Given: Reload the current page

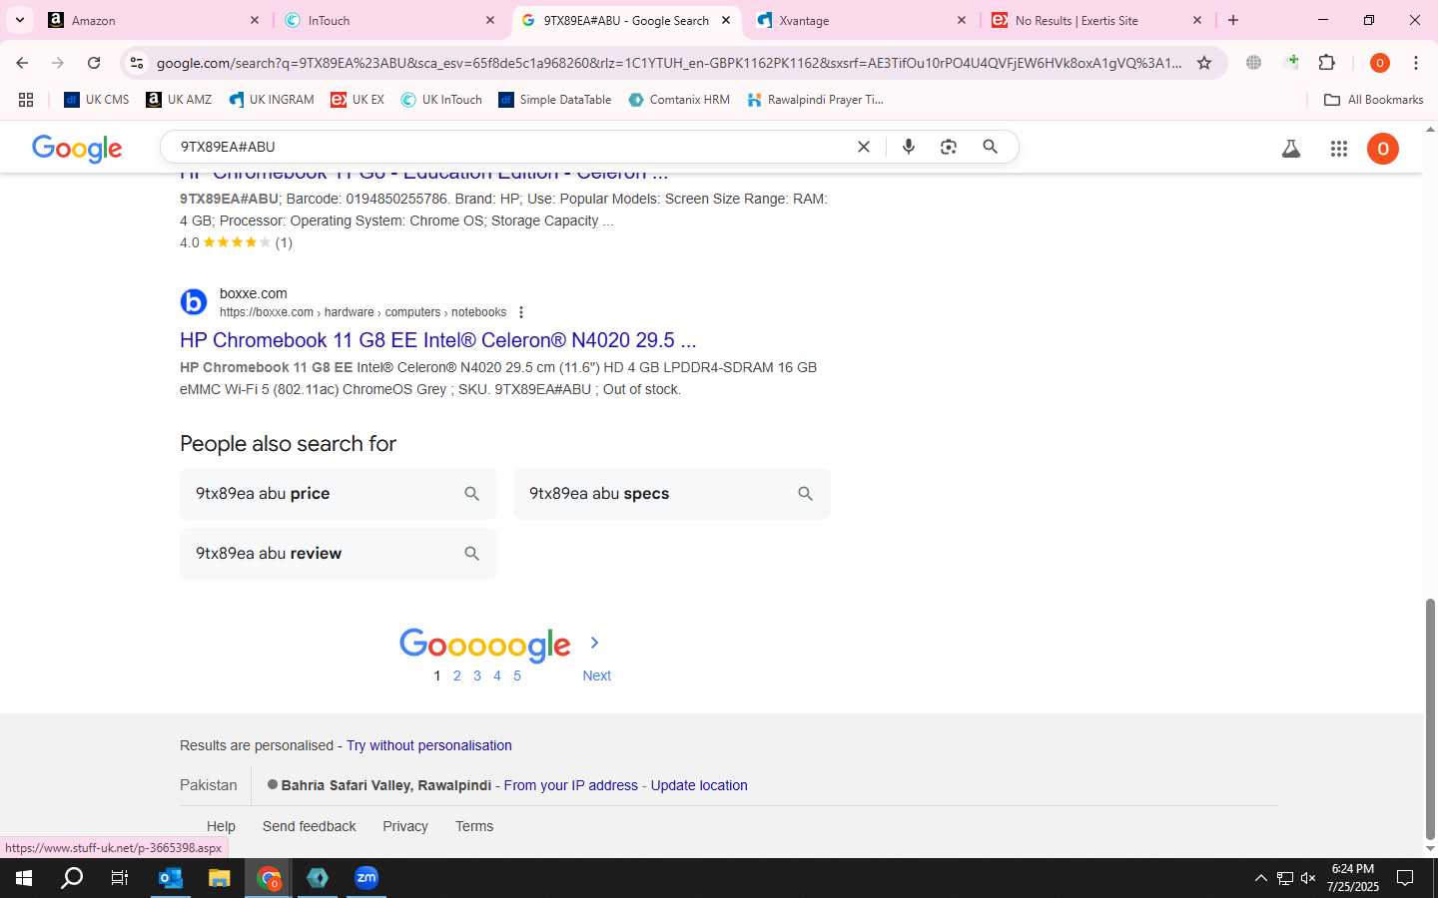Looking at the screenshot, I should tap(94, 63).
